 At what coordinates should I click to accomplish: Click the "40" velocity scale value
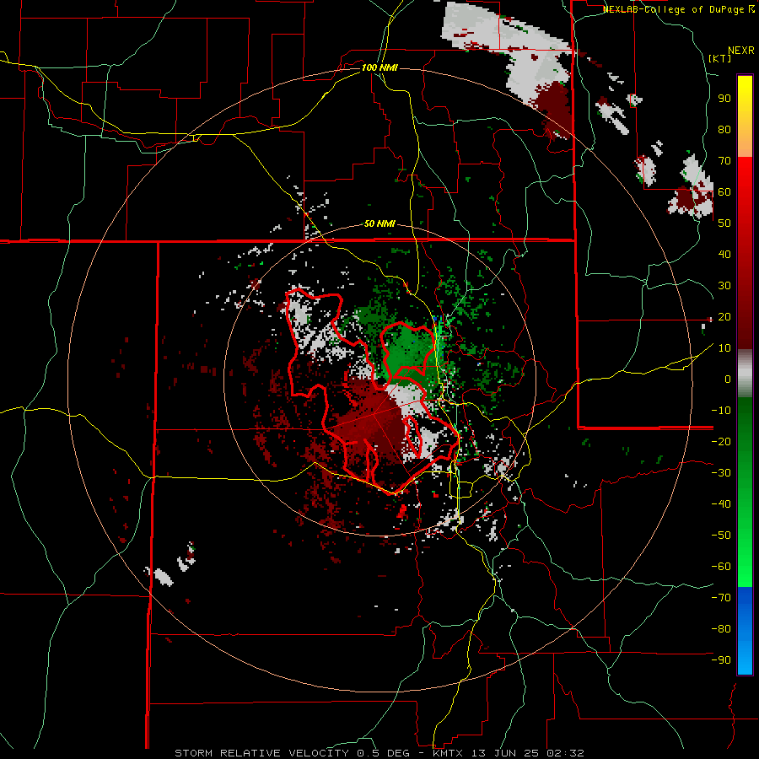[x=724, y=254]
